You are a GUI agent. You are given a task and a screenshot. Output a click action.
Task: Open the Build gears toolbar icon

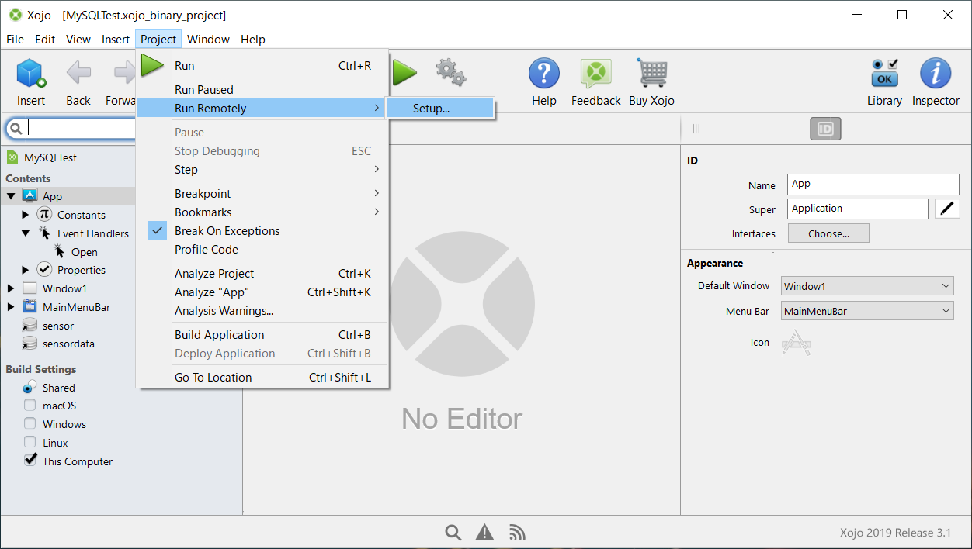pos(450,72)
